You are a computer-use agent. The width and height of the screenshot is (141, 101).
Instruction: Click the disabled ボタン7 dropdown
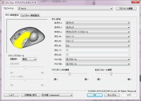(x=98, y=50)
